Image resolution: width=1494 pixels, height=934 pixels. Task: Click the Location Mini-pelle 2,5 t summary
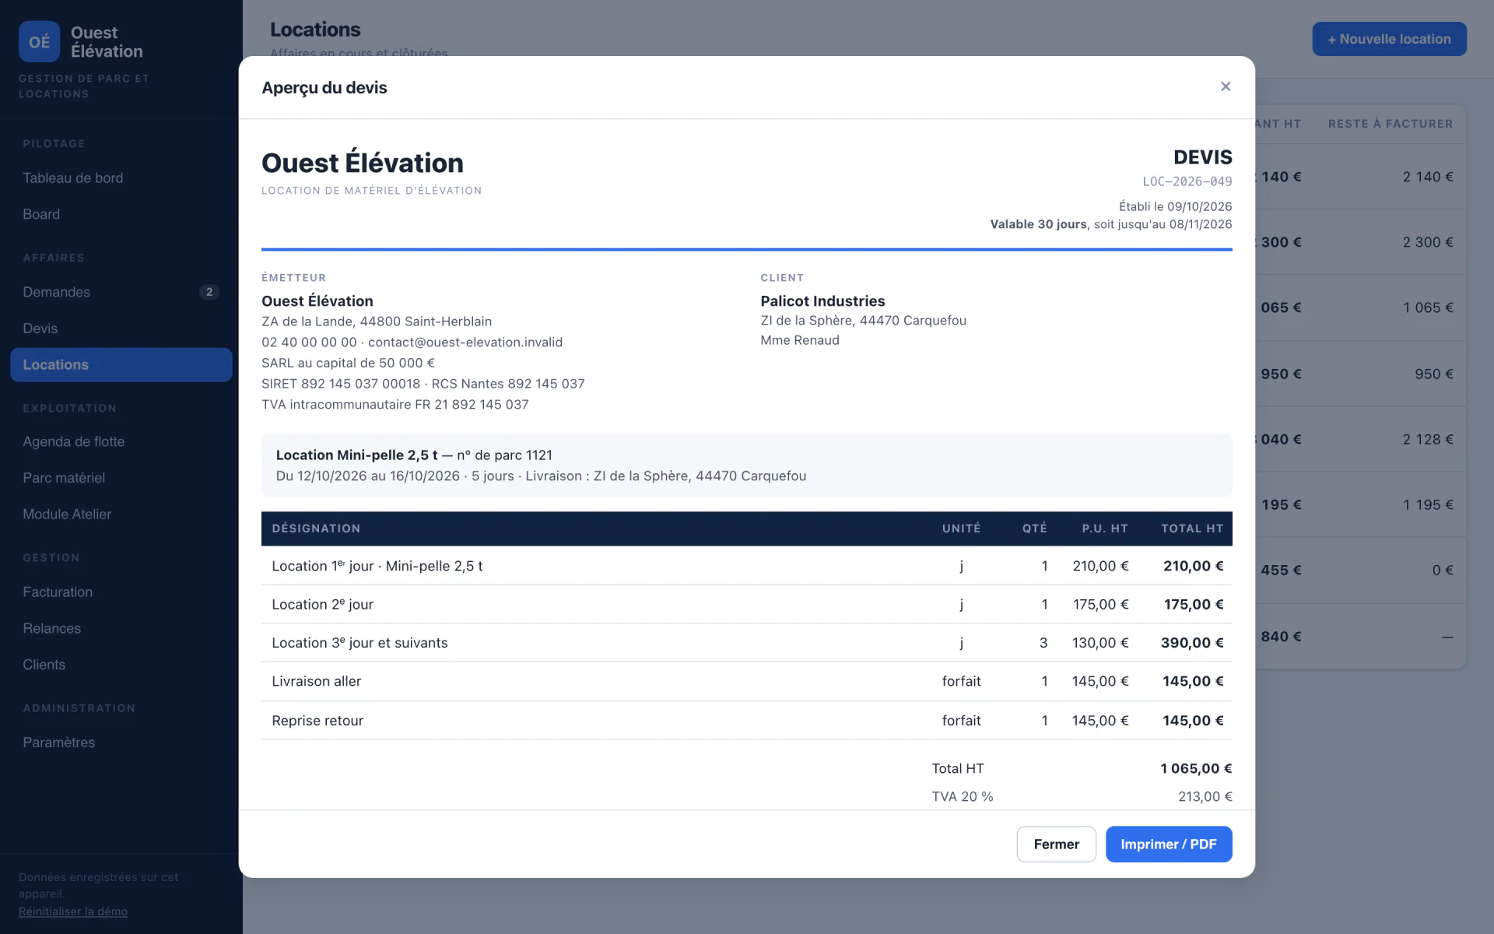point(747,465)
